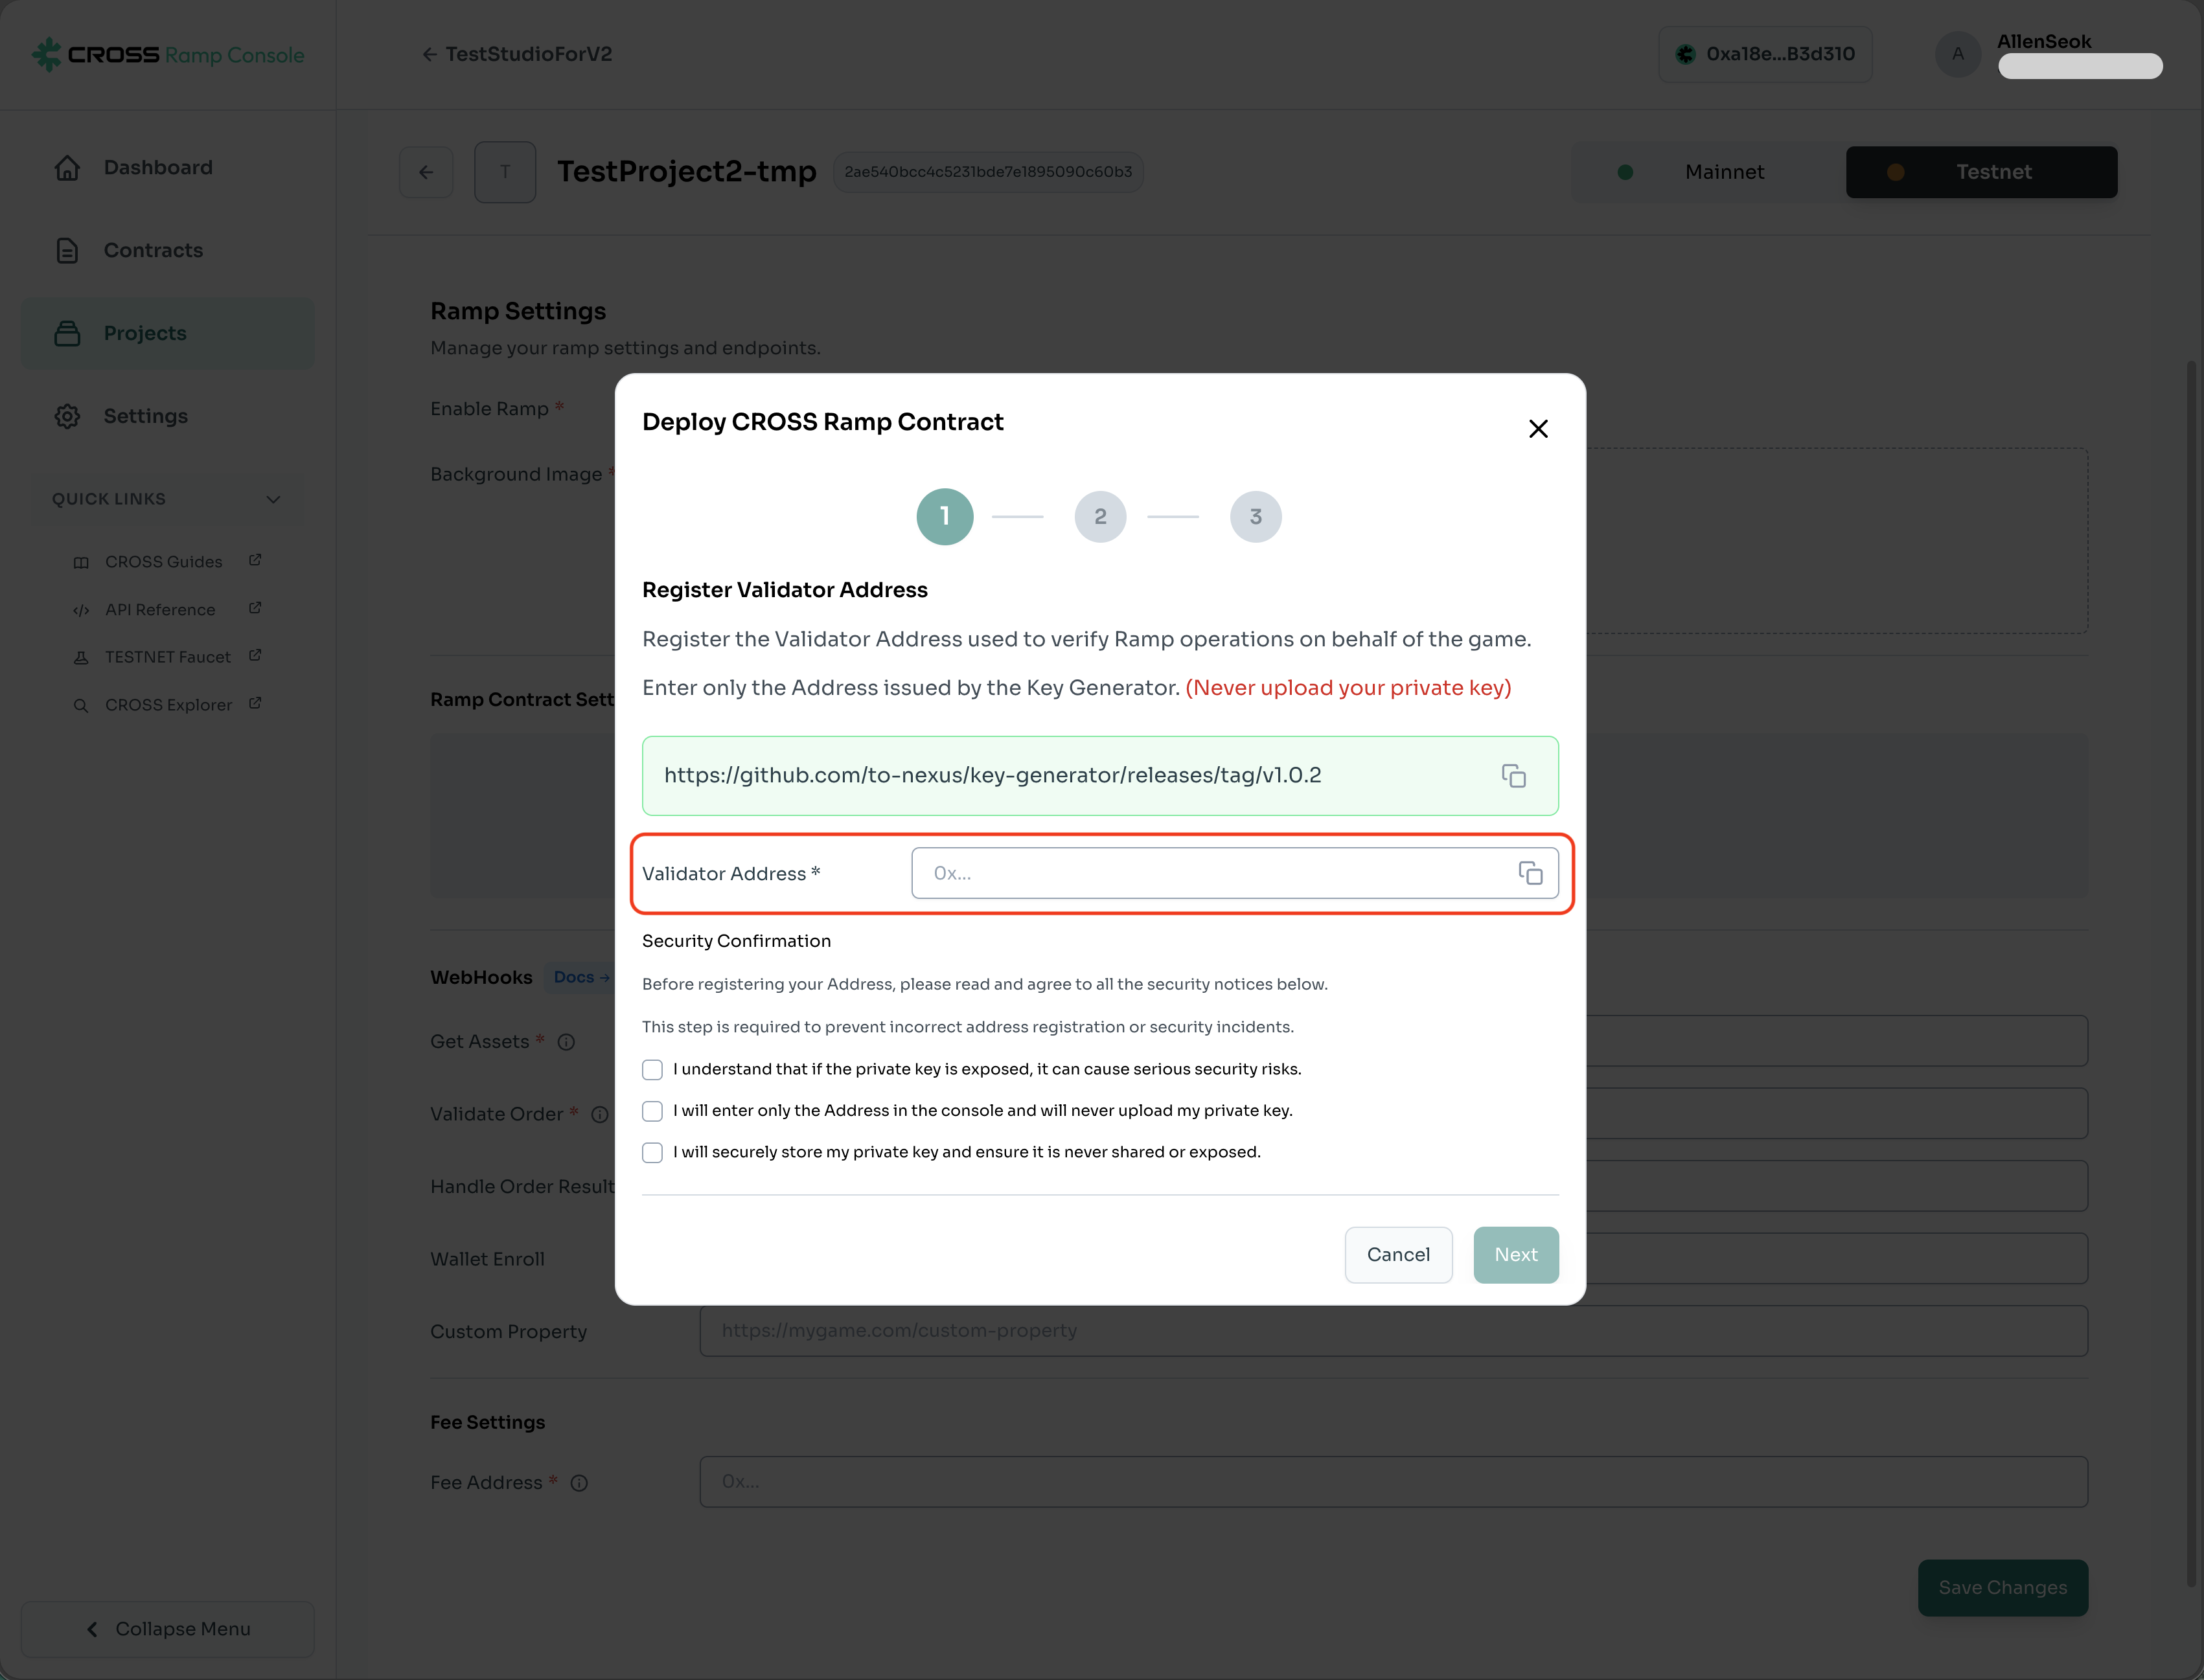Click Collapse Menu at sidebar bottom
This screenshot has width=2204, height=1680.
pos(168,1629)
